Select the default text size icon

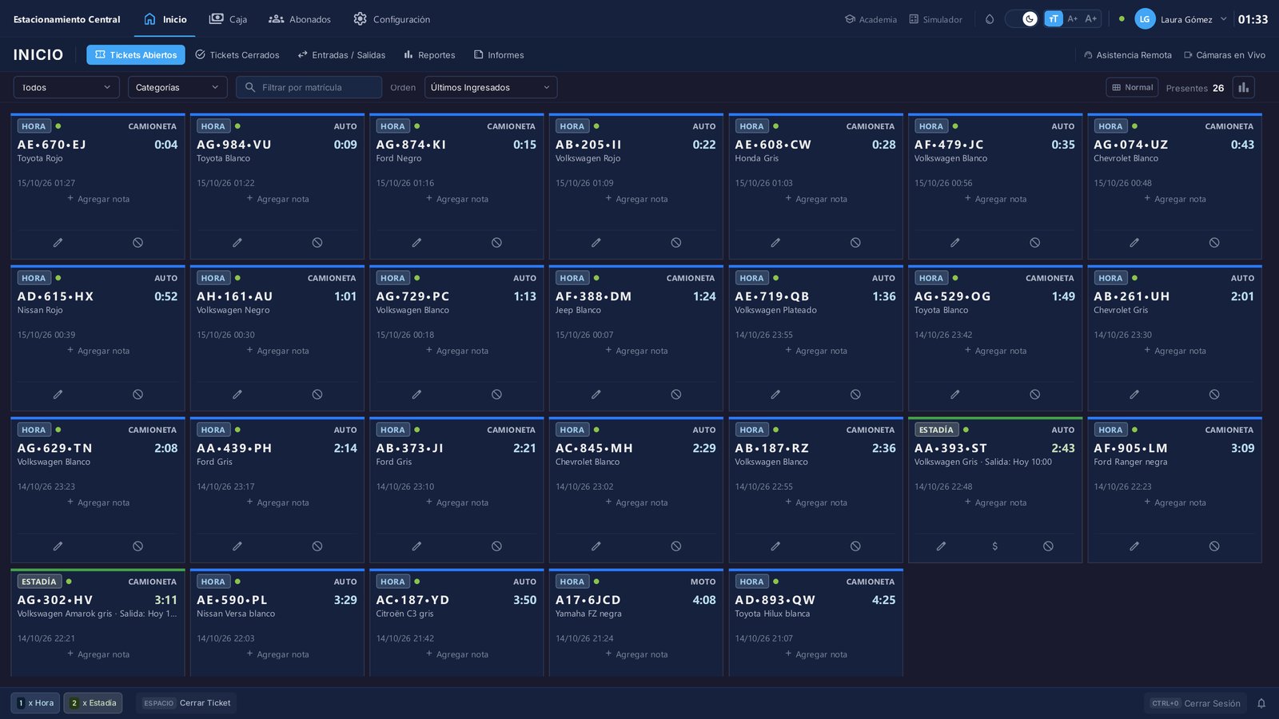pos(1054,18)
